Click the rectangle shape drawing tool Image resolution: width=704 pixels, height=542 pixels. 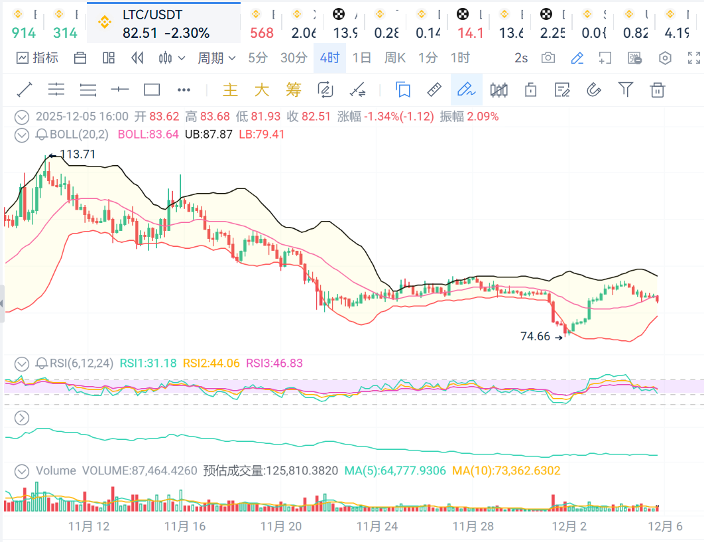tap(152, 90)
